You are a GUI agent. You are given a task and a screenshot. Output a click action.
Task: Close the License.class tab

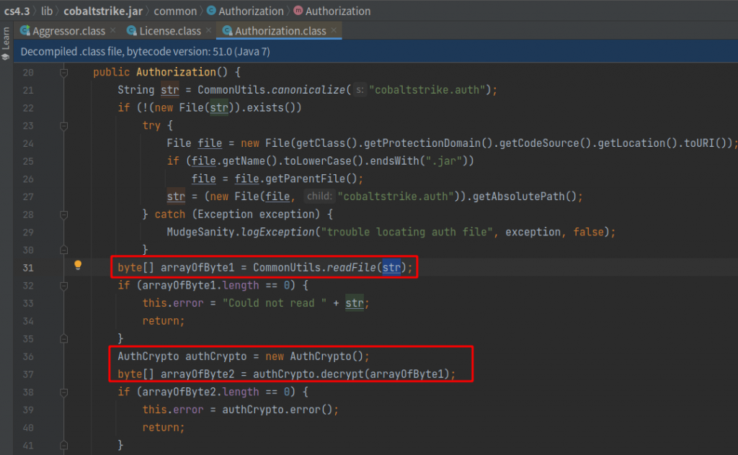click(209, 30)
